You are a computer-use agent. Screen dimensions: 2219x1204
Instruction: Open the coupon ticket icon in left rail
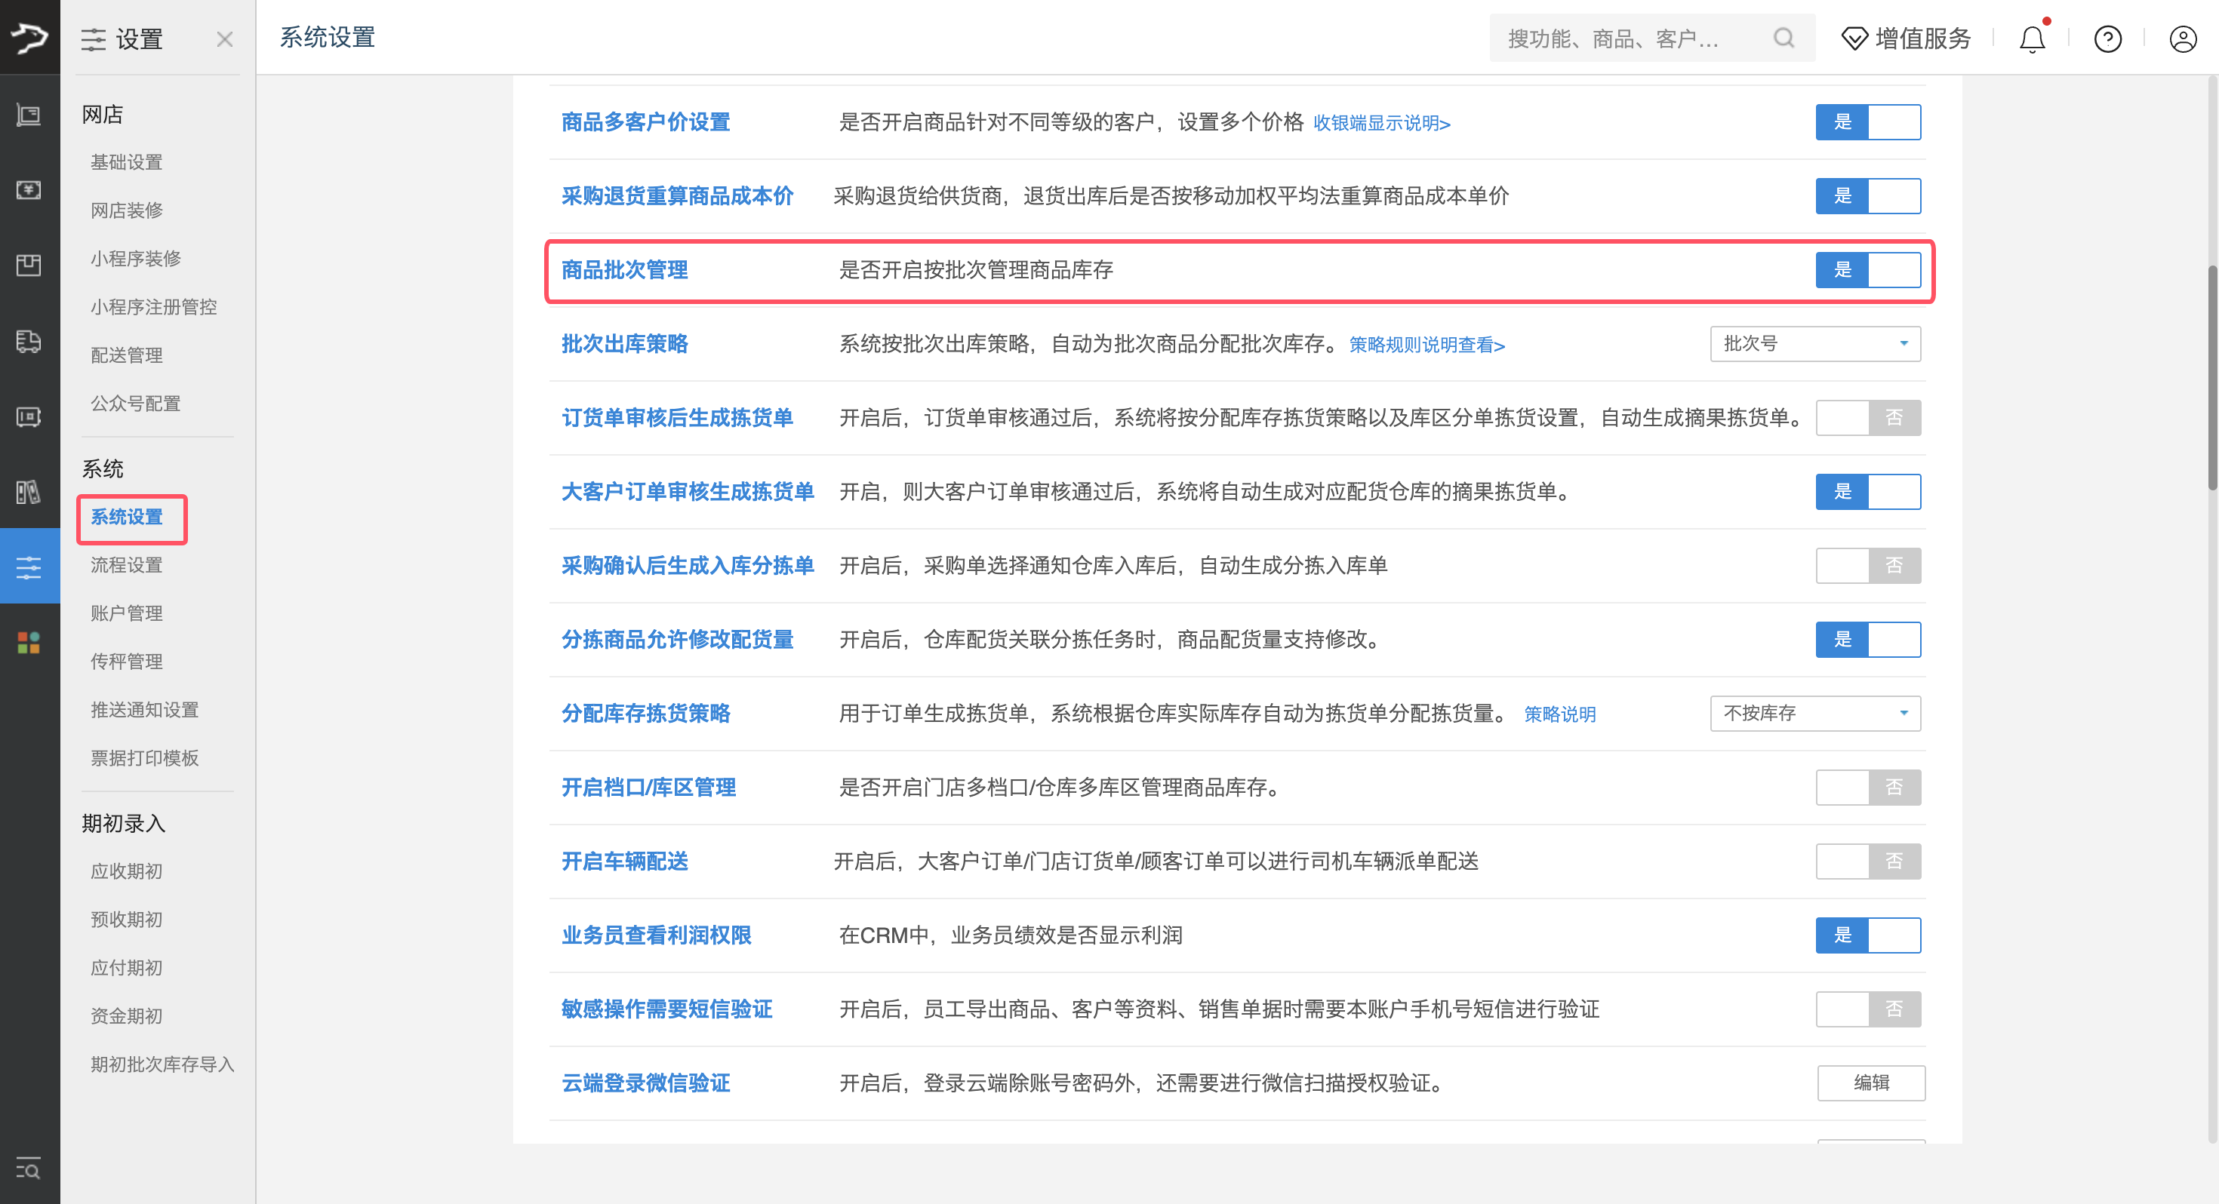point(29,417)
